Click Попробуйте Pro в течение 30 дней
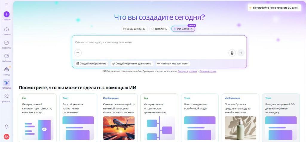Viewport: 306px width, 142px height. click(x=274, y=8)
